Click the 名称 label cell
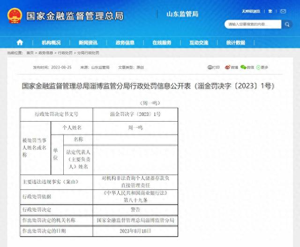This screenshot has width=300, height=247. 78,139
